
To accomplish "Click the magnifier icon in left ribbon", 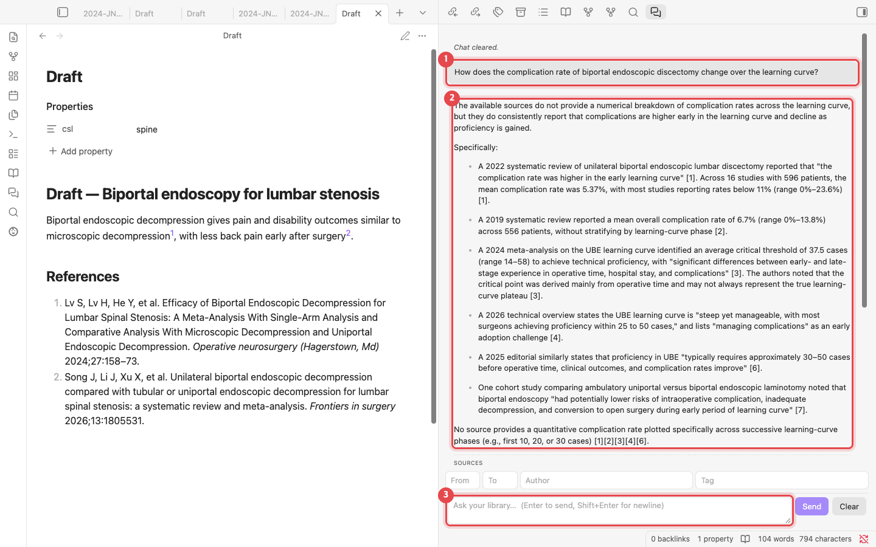I will pos(13,212).
